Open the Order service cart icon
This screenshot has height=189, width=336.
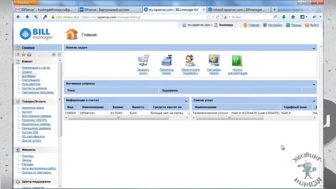(x=143, y=60)
